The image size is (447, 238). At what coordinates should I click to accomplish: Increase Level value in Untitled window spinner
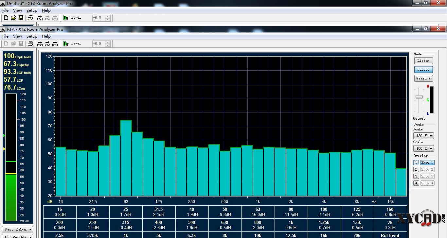pyautogui.click(x=107, y=16)
